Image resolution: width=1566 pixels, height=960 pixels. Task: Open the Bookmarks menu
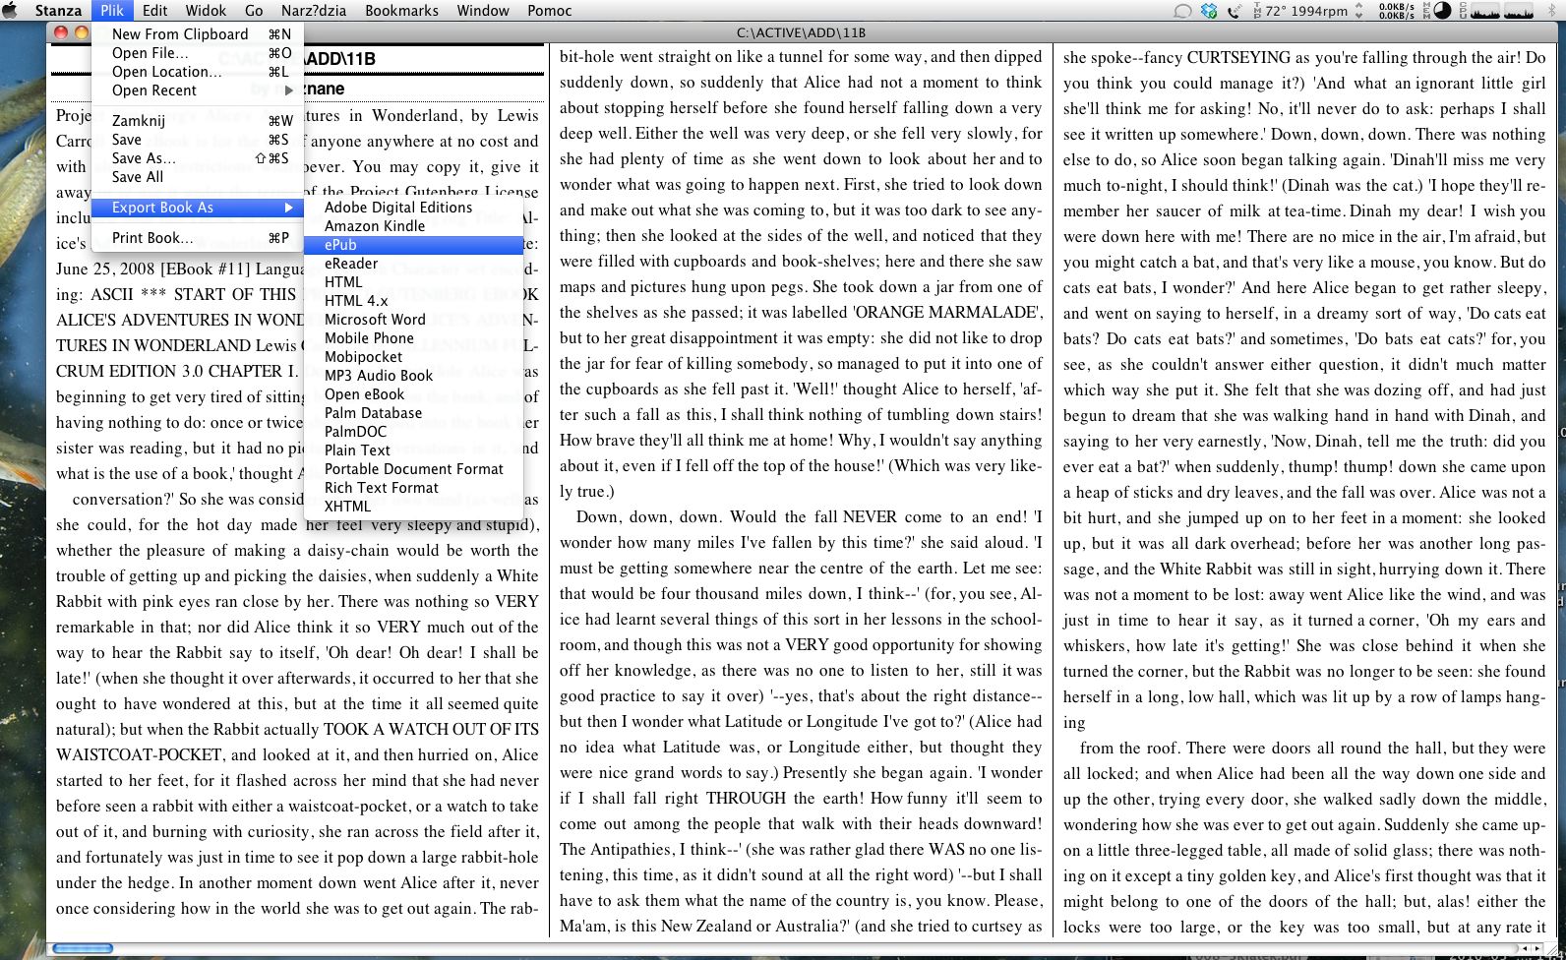coord(401,11)
